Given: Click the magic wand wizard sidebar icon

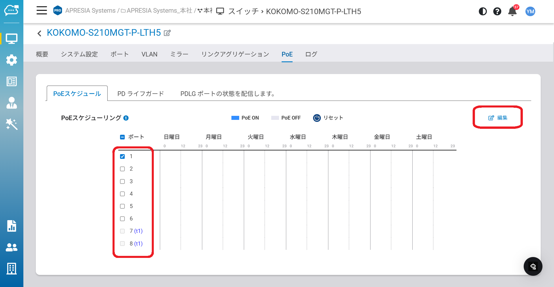Looking at the screenshot, I should tap(12, 124).
